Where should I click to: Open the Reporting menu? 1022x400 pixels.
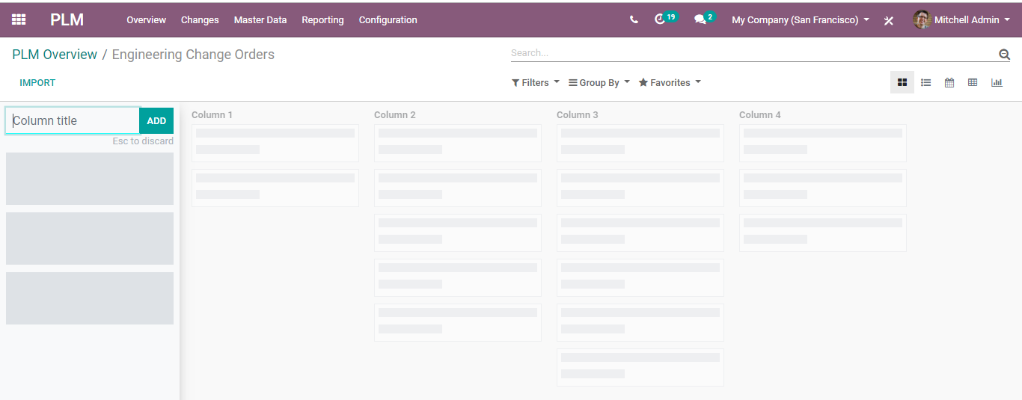[x=322, y=20]
